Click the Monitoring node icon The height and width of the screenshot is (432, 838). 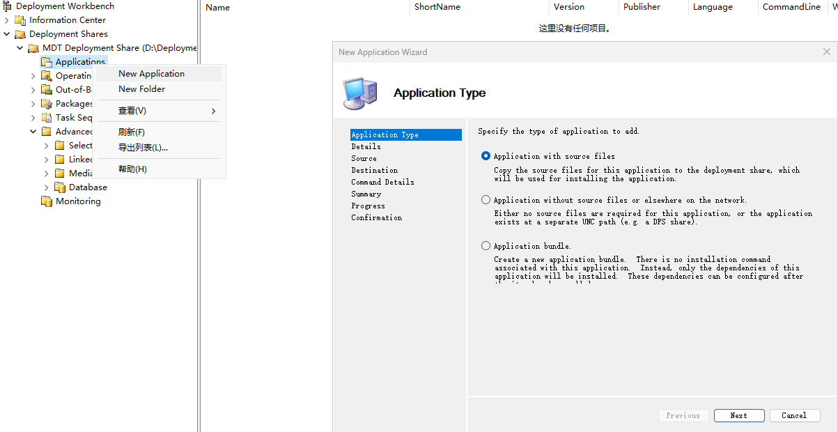(x=47, y=201)
